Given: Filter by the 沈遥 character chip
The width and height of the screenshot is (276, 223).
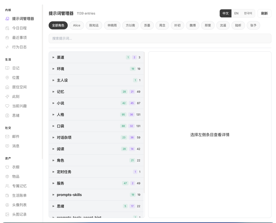Looking at the screenshot, I should tap(223, 25).
